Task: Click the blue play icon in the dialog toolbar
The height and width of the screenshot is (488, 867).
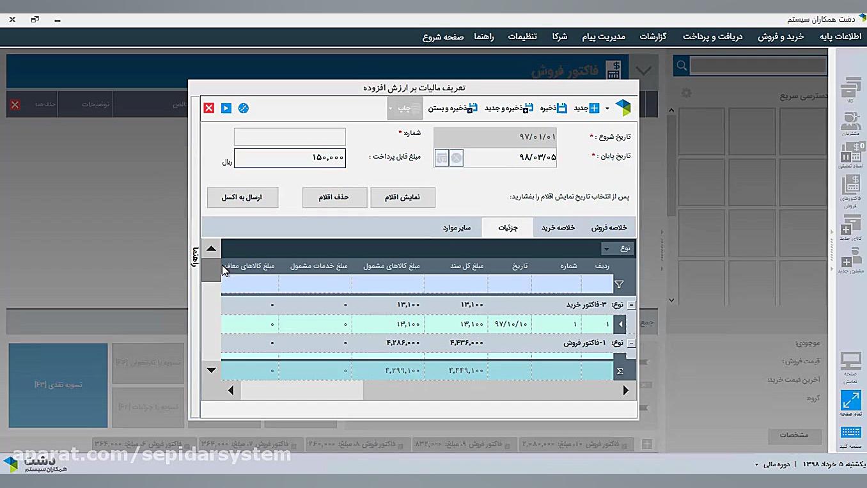Action: click(226, 108)
